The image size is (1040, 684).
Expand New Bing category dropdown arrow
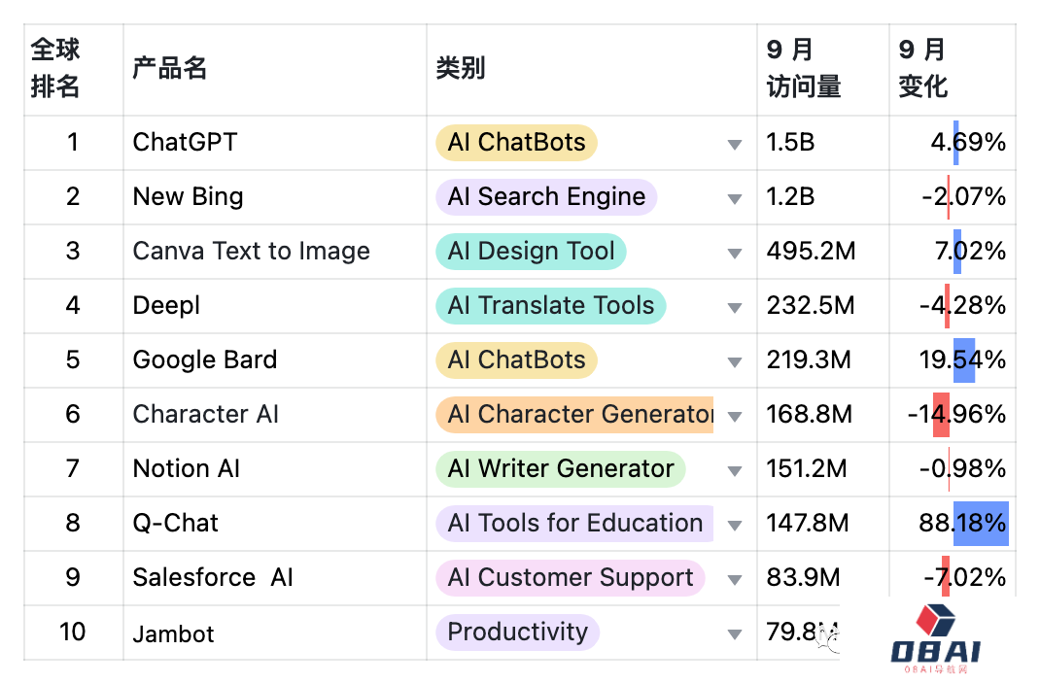[735, 199]
